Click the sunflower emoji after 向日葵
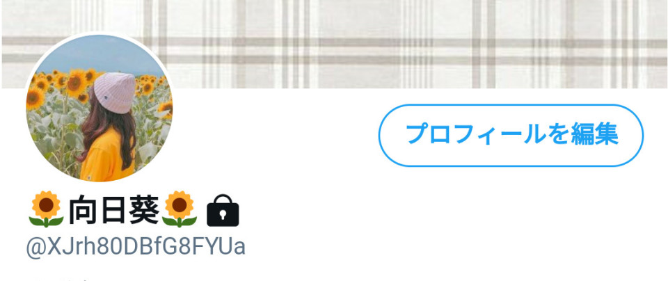Viewport: 668px width, 281px height. (x=180, y=209)
